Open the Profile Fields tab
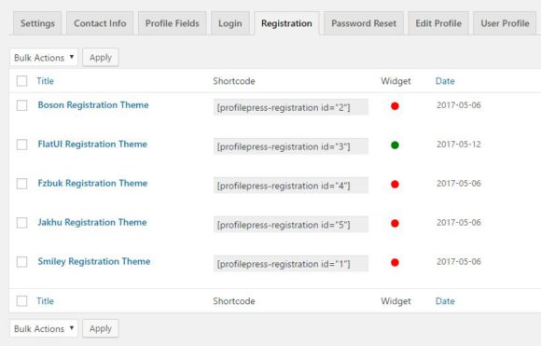 click(173, 23)
